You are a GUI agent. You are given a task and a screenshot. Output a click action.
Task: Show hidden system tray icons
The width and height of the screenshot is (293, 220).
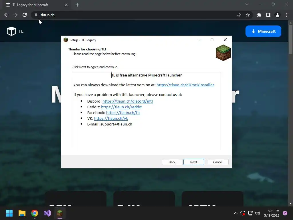pyautogui.click(x=236, y=213)
